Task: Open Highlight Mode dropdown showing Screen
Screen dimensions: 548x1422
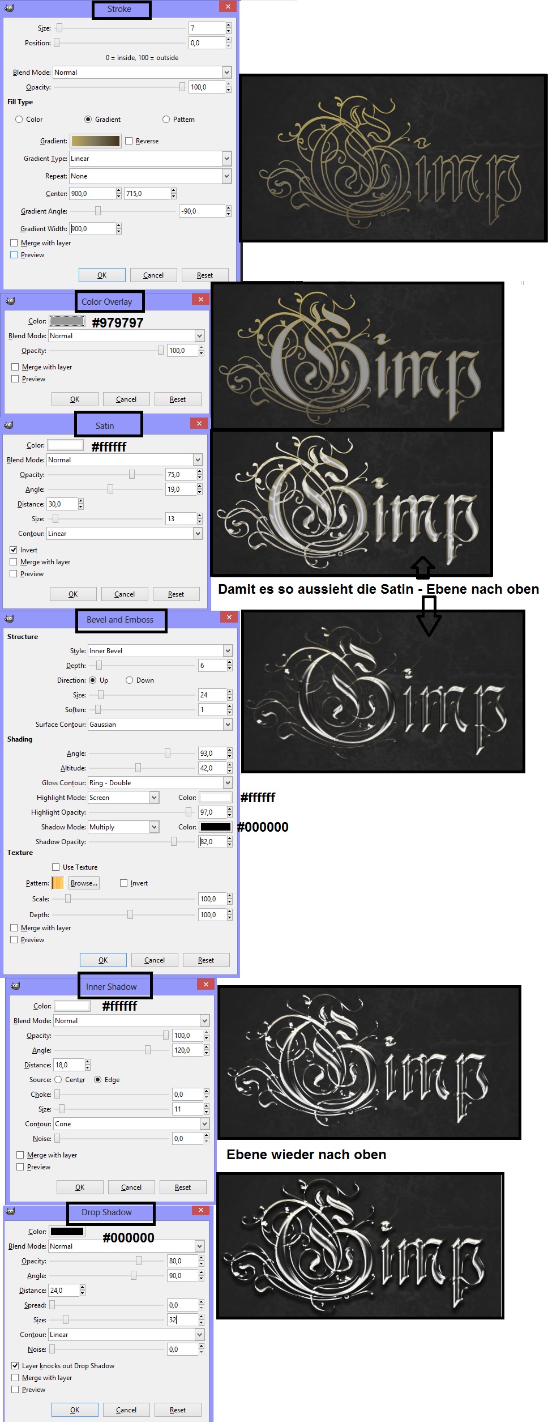Action: (x=123, y=798)
